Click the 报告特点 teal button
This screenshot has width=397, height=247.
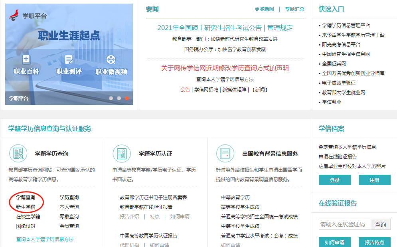click(x=375, y=242)
